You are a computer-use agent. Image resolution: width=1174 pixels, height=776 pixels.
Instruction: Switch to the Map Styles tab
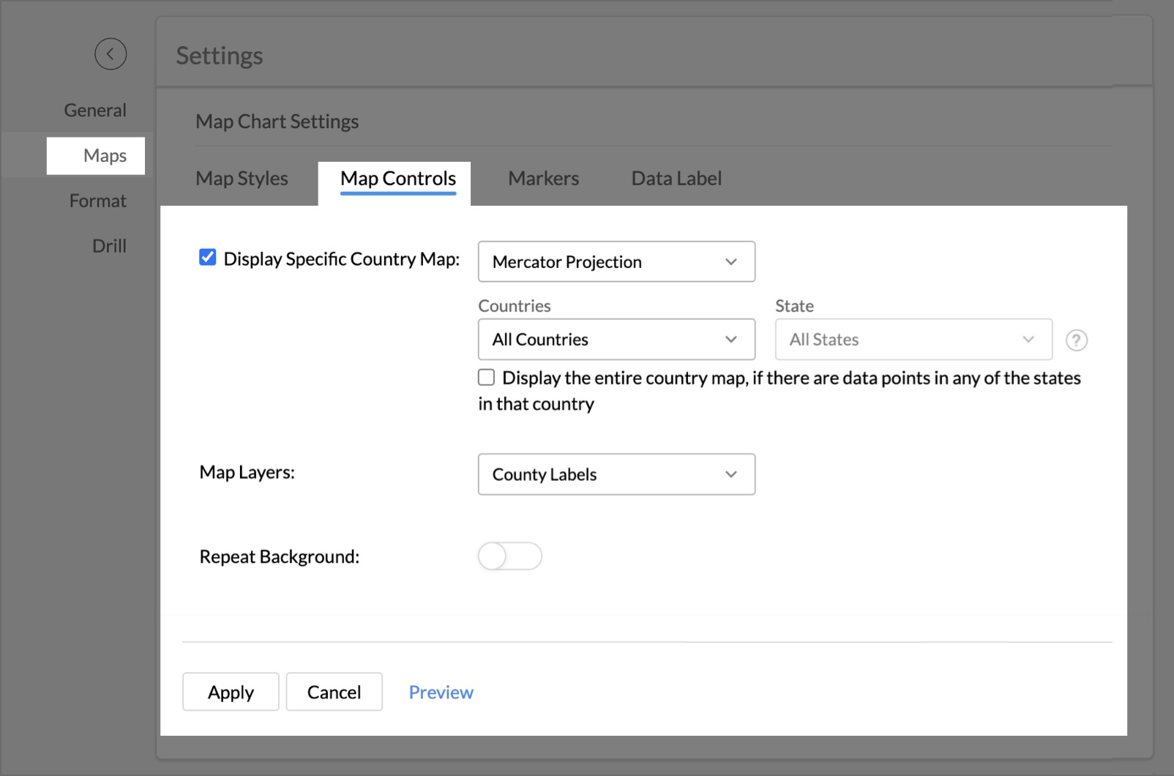(242, 179)
